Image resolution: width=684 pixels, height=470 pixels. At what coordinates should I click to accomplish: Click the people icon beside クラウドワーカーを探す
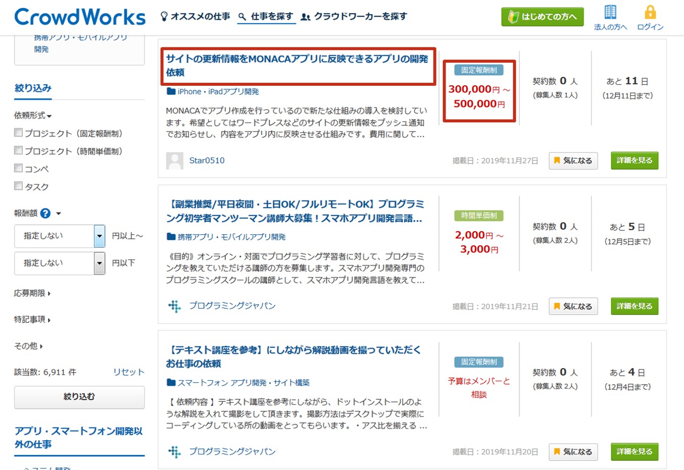click(x=305, y=17)
